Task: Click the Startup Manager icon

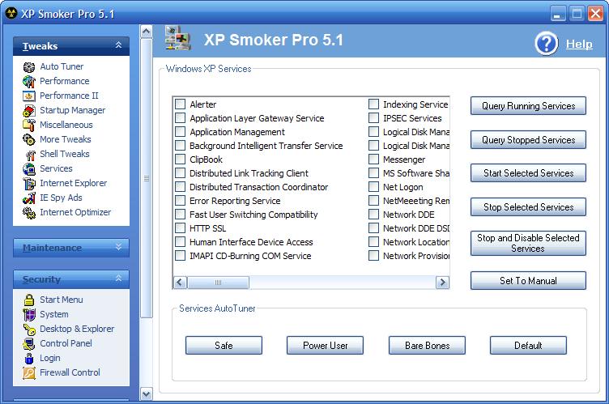Action: click(28, 110)
